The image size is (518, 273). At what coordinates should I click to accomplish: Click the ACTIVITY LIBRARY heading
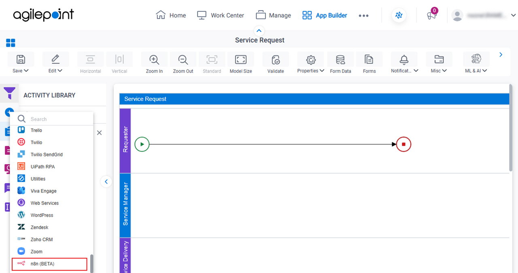pos(49,95)
